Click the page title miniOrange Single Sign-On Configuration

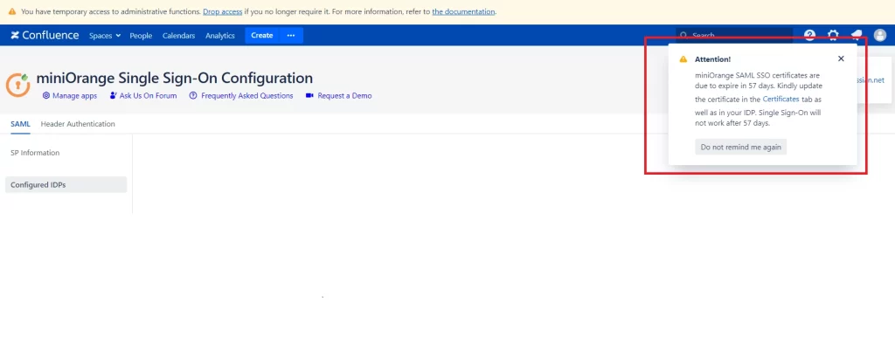click(x=175, y=78)
